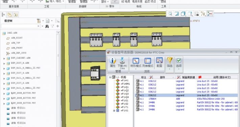Collapse the L1 - 机柜 tree node
The image size is (240, 127).
point(110,77)
